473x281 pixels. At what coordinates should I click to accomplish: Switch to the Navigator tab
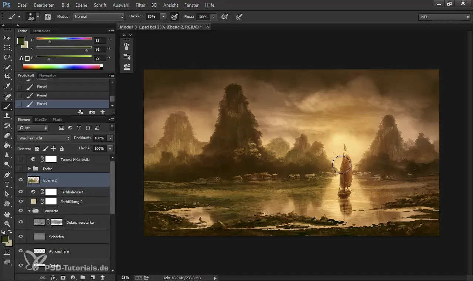point(48,75)
